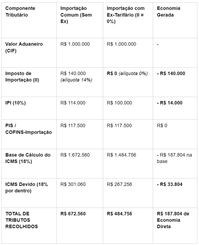The height and width of the screenshot is (245, 199).
Task: Select the '- R$ 14.000' economy cell
Action: pos(170,103)
